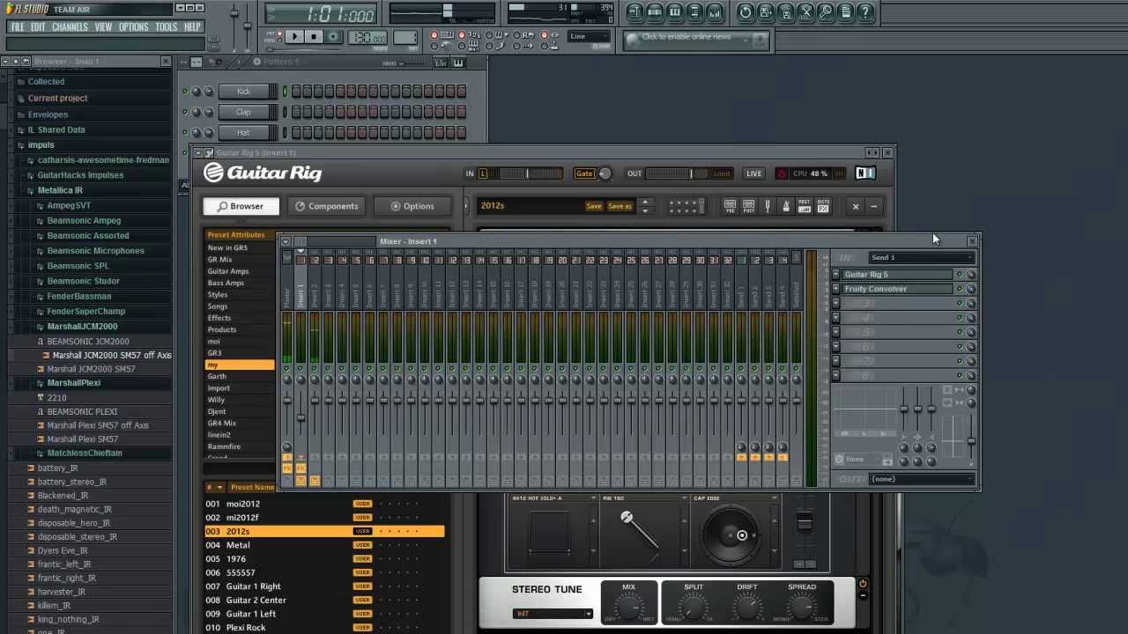Toggle the L input channel button in Guitar Rig
The height and width of the screenshot is (634, 1128).
click(483, 173)
